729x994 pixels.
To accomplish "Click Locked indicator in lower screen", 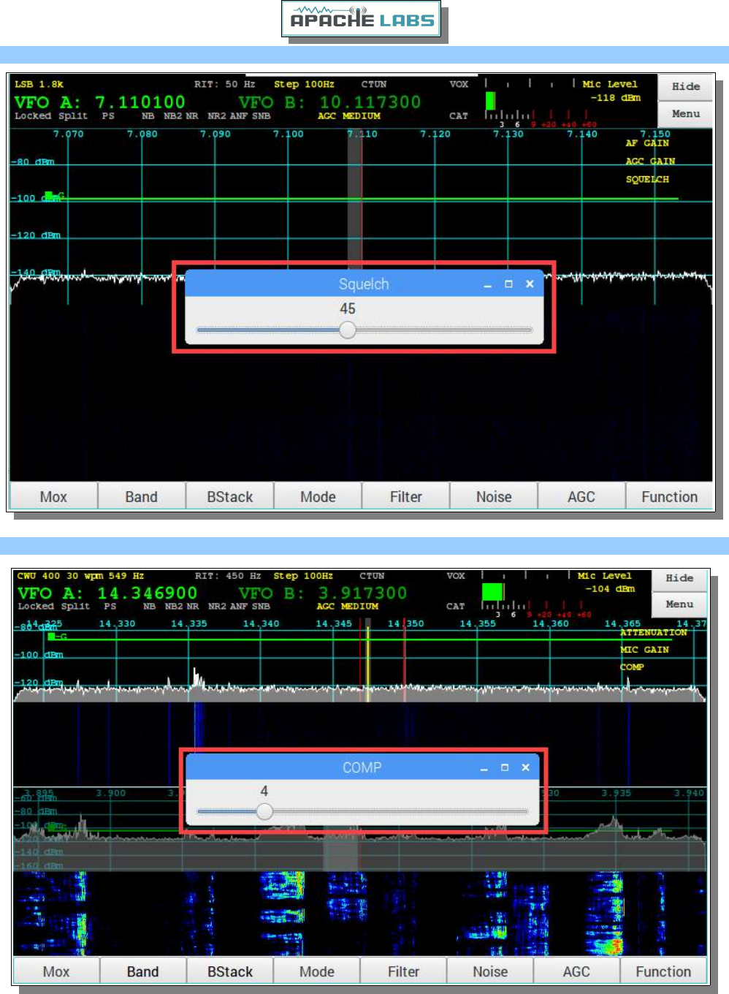I will pyautogui.click(x=36, y=606).
